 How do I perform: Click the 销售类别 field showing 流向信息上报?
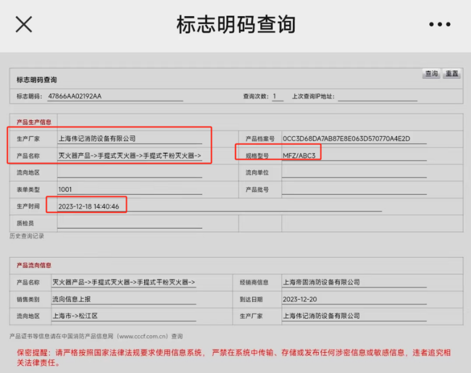(x=124, y=300)
